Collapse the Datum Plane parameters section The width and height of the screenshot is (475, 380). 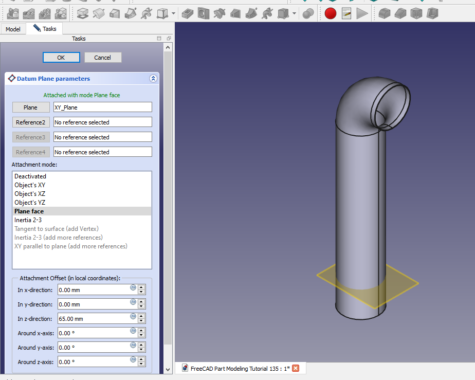tap(153, 79)
